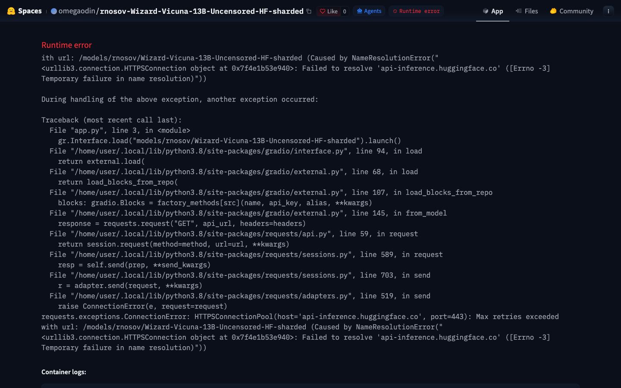Viewport: 621px width, 388px height.
Task: Click the 'Container logs:' label
Action: click(x=64, y=372)
